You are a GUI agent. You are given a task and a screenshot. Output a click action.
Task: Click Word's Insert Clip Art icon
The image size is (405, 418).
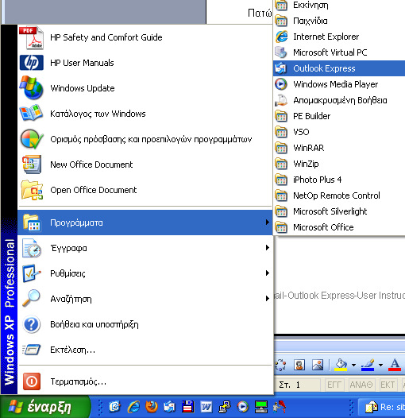[x=299, y=365]
